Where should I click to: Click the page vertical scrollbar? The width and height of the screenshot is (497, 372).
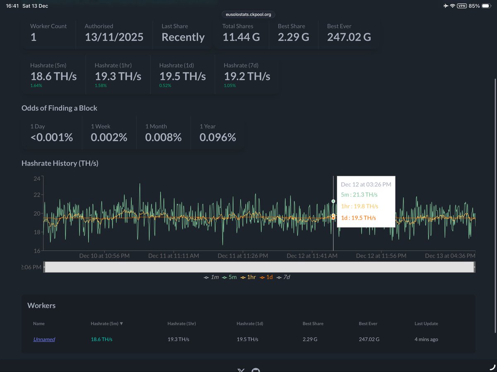(x=495, y=205)
